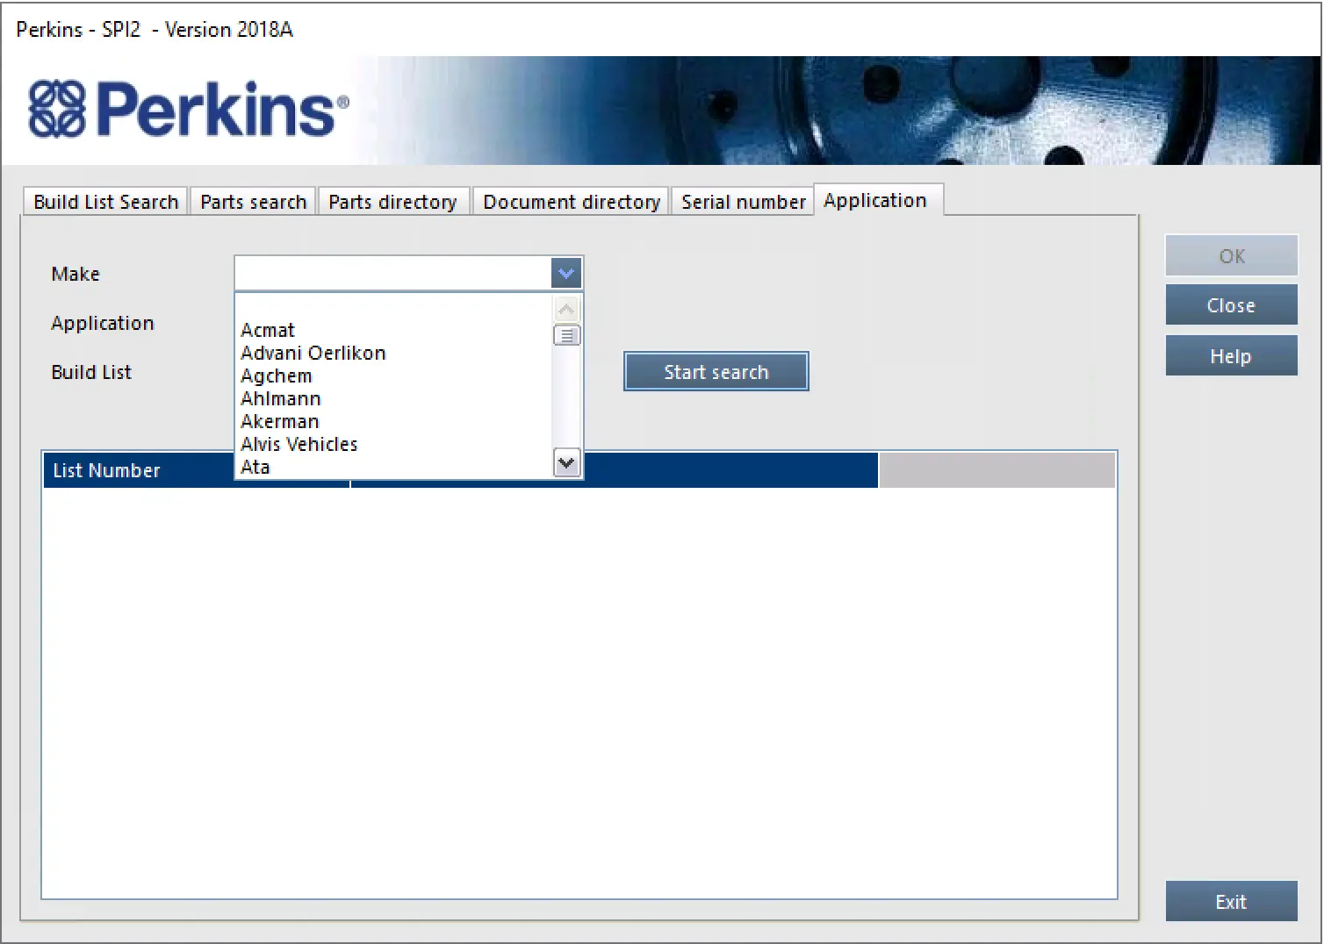Screen dimensions: 1324x944
Task: Open the Make dropdown arrow
Action: pyautogui.click(x=566, y=274)
